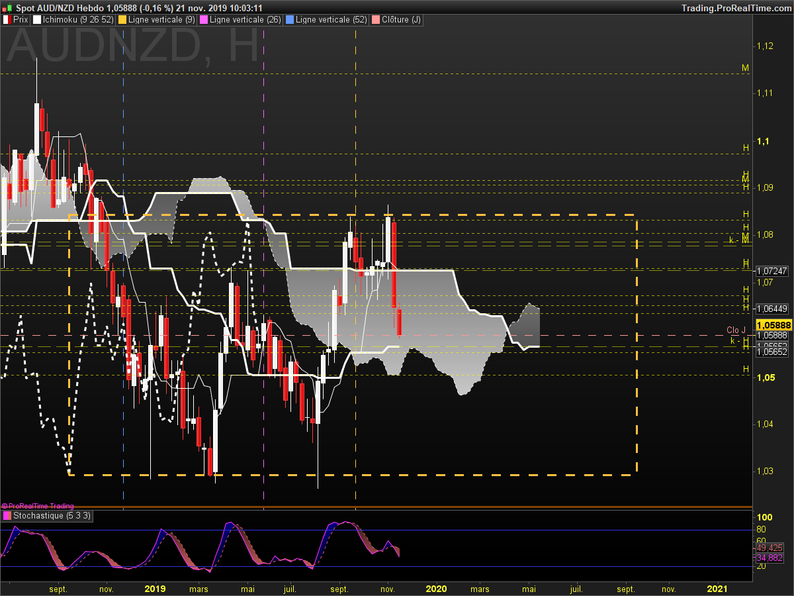Click the blue dashed vertical line on chart
This screenshot has width=794, height=596.
pos(124,265)
